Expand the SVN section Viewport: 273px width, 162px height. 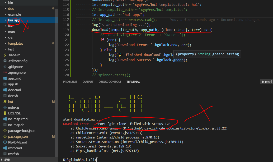tap(2, 160)
